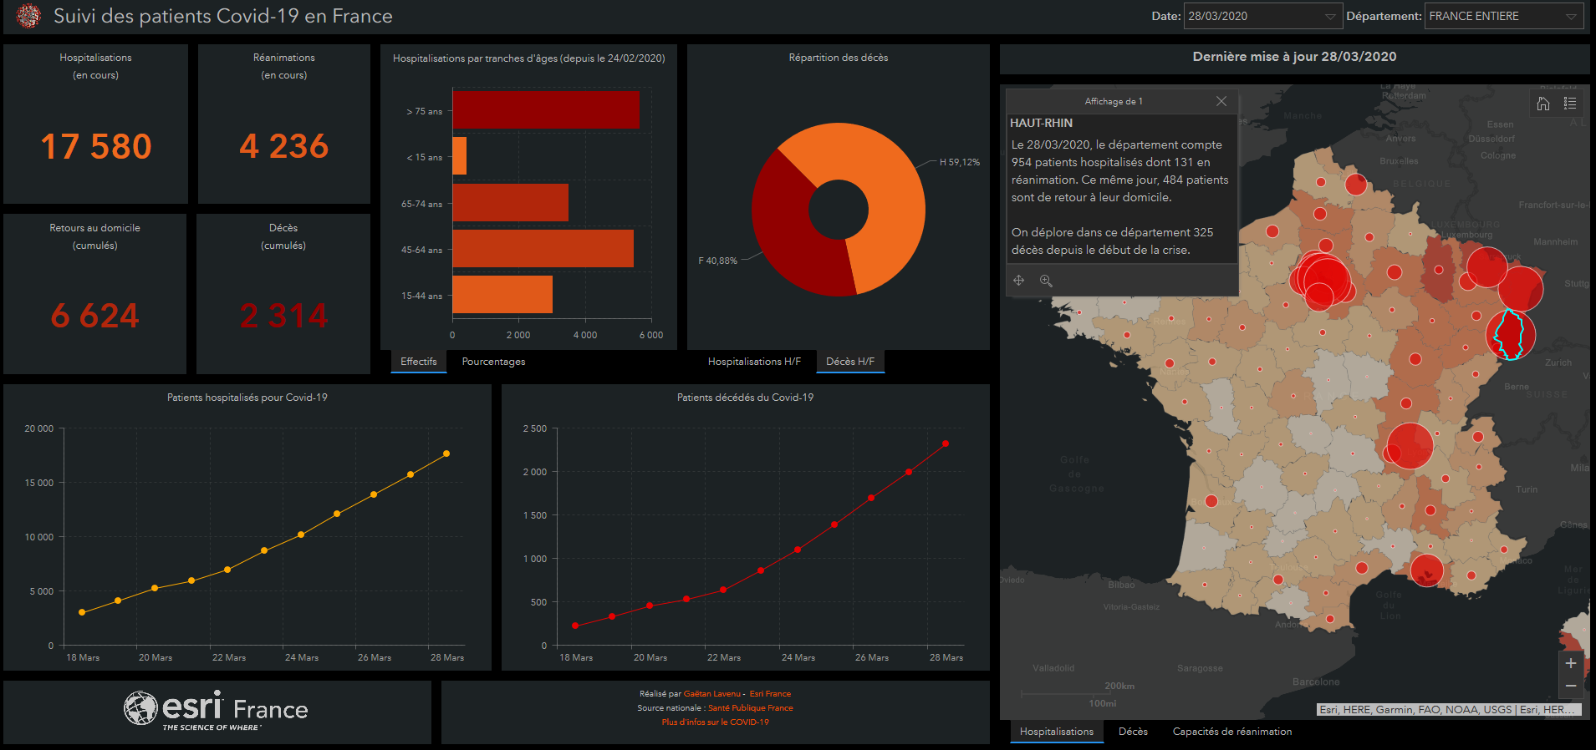Click the map home extent icon
The image size is (1596, 750).
tap(1543, 104)
